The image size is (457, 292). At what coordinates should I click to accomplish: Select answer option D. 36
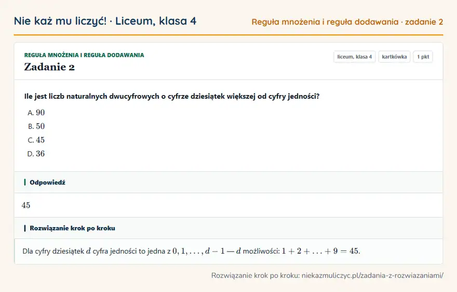click(36, 154)
